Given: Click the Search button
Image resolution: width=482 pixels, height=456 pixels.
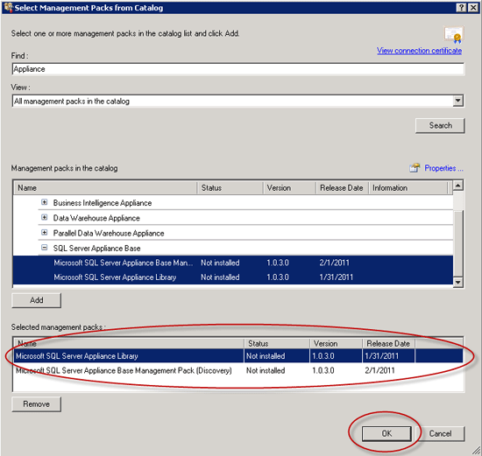Looking at the screenshot, I should pyautogui.click(x=440, y=125).
